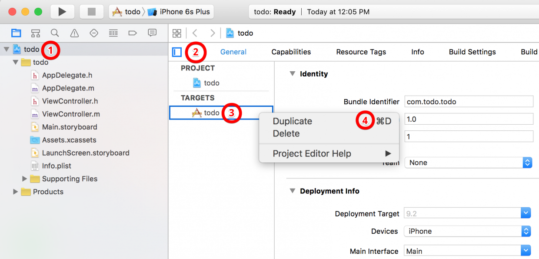The image size is (539, 259).
Task: Open the Test navigator diamond icon
Action: click(x=94, y=33)
